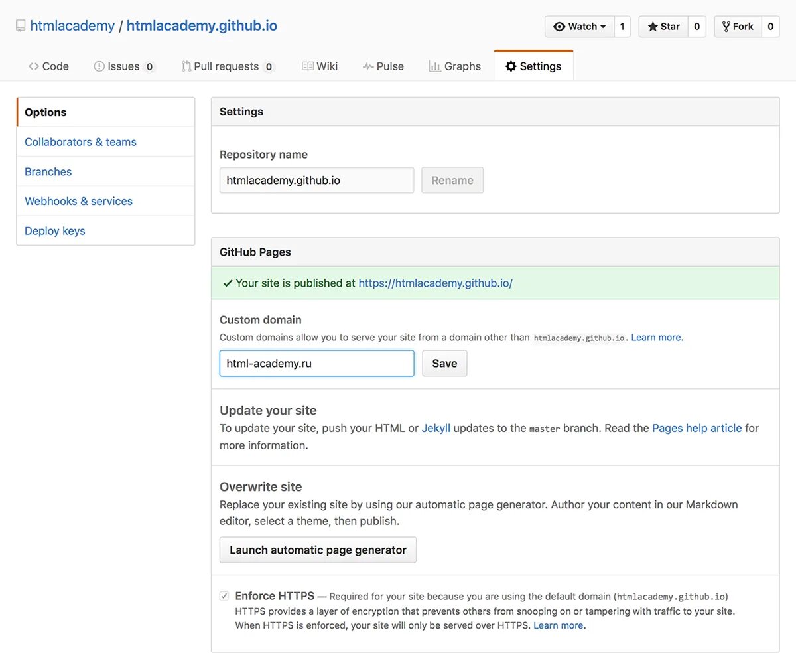Click the Graphs bar chart icon
Image resolution: width=796 pixels, height=669 pixels.
click(435, 66)
